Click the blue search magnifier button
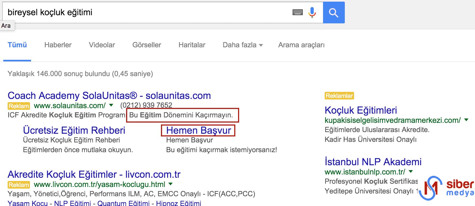475x206 pixels. pyautogui.click(x=334, y=13)
